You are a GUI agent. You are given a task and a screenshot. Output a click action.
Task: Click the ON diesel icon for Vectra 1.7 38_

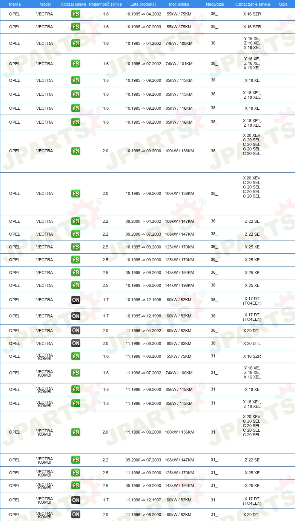(x=76, y=316)
